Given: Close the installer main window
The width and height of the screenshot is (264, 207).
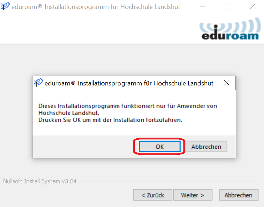Looking at the screenshot, I should click(x=253, y=6).
